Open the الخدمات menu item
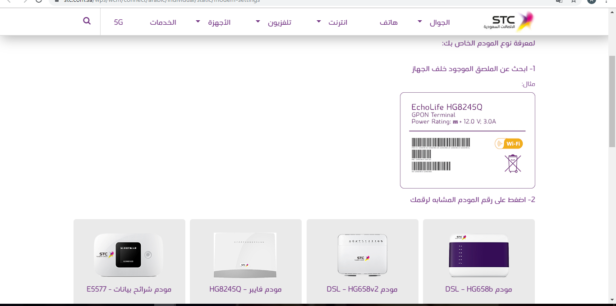The height and width of the screenshot is (306, 616). 163,22
